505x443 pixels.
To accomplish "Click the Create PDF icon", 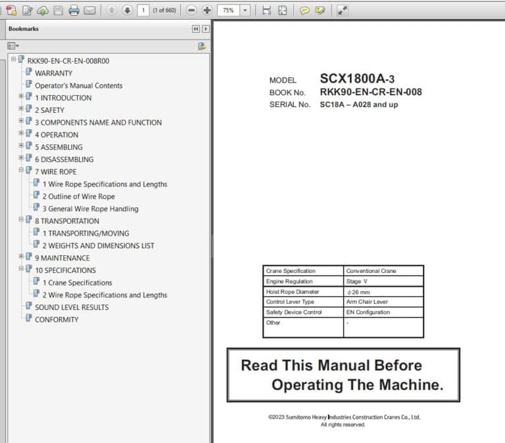I will [11, 11].
